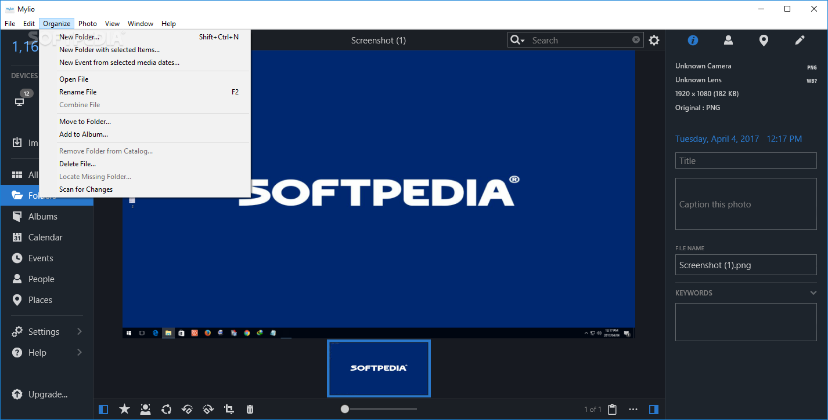
Task: Open the File menu
Action: 10,24
